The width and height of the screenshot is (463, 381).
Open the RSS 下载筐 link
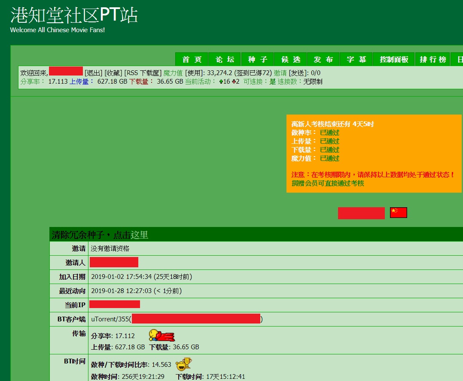pyautogui.click(x=143, y=73)
